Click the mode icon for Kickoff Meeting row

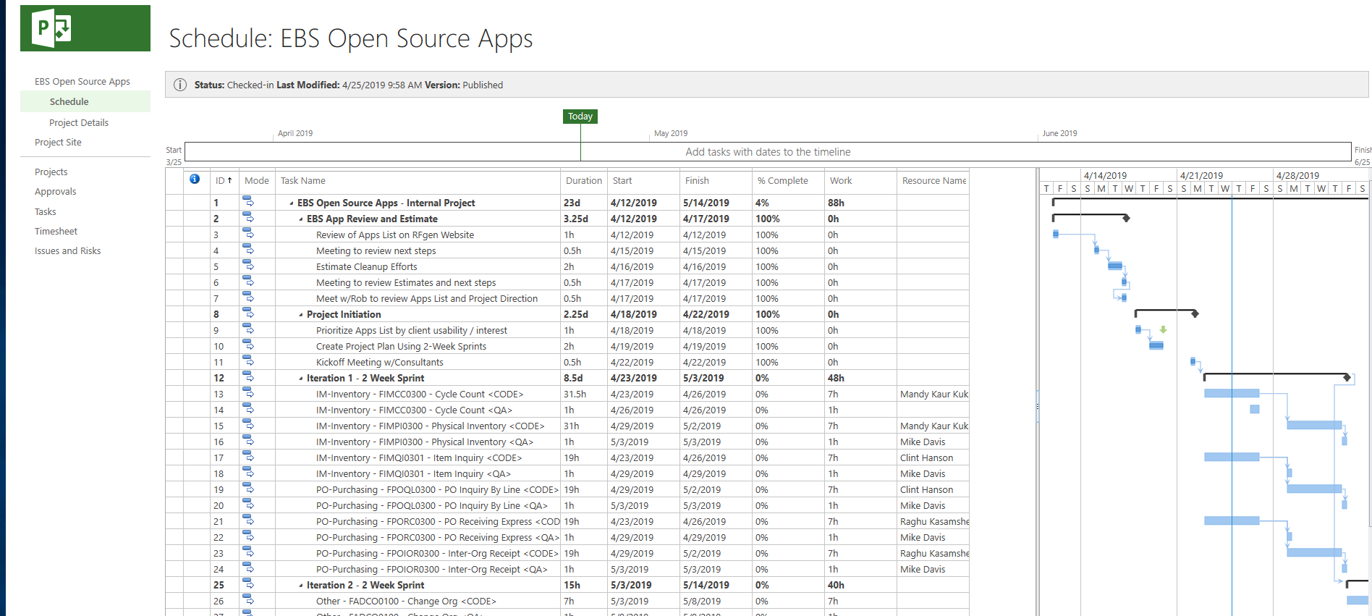tap(248, 361)
